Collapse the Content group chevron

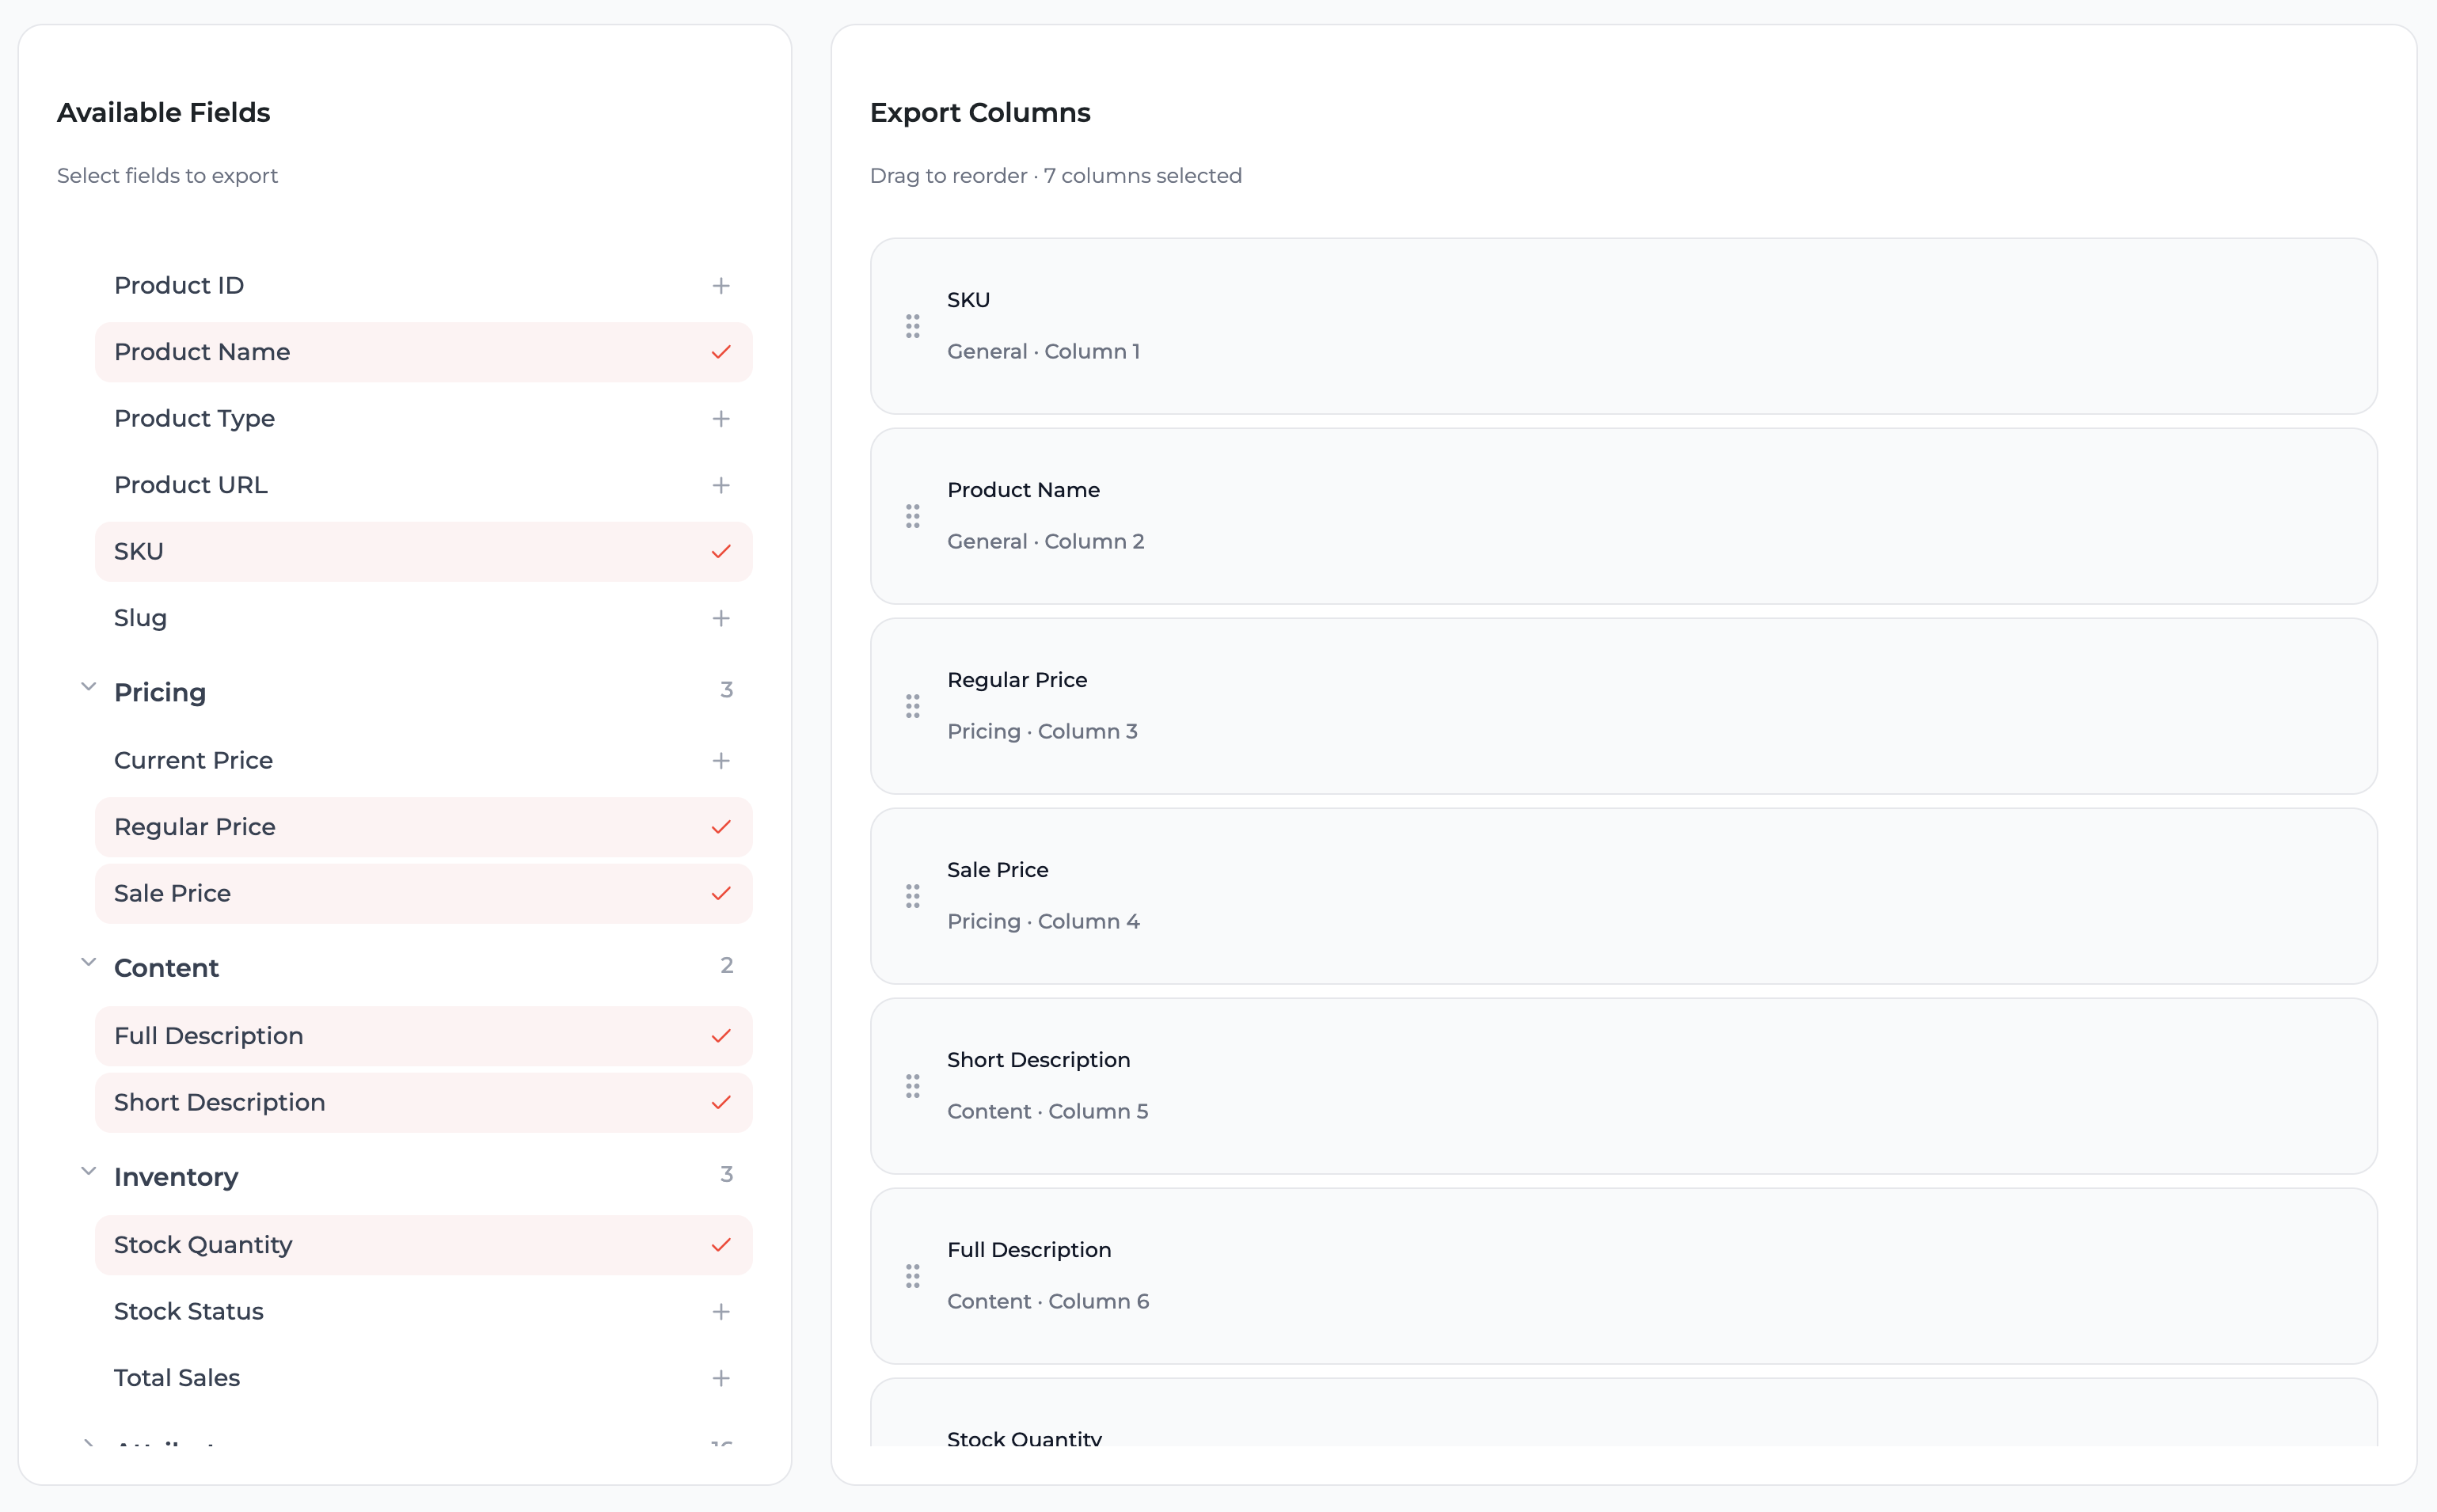(88, 963)
